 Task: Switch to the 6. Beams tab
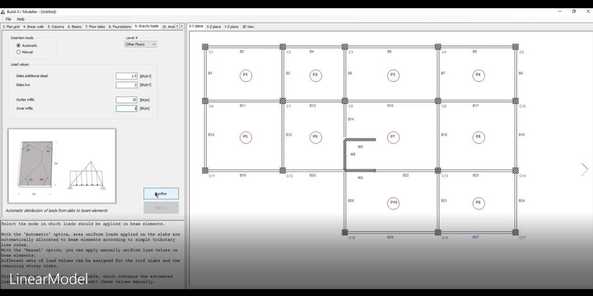pyautogui.click(x=75, y=27)
